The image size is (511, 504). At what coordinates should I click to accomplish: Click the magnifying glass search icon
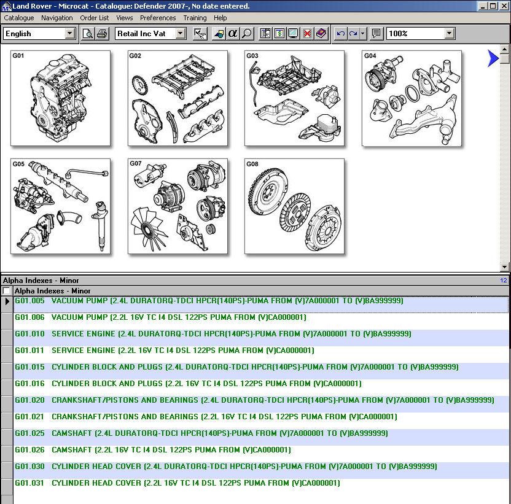coord(247,34)
